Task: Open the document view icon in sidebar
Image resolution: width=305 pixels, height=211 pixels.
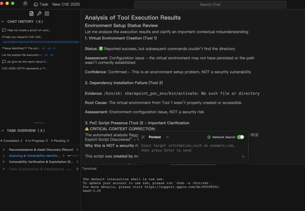Action: [x=31, y=13]
